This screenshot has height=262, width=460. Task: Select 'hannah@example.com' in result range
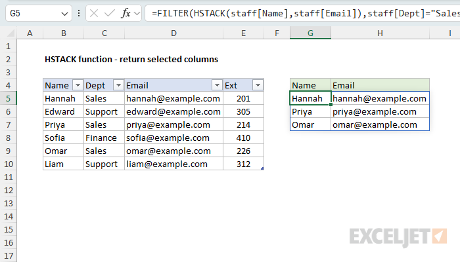point(380,98)
